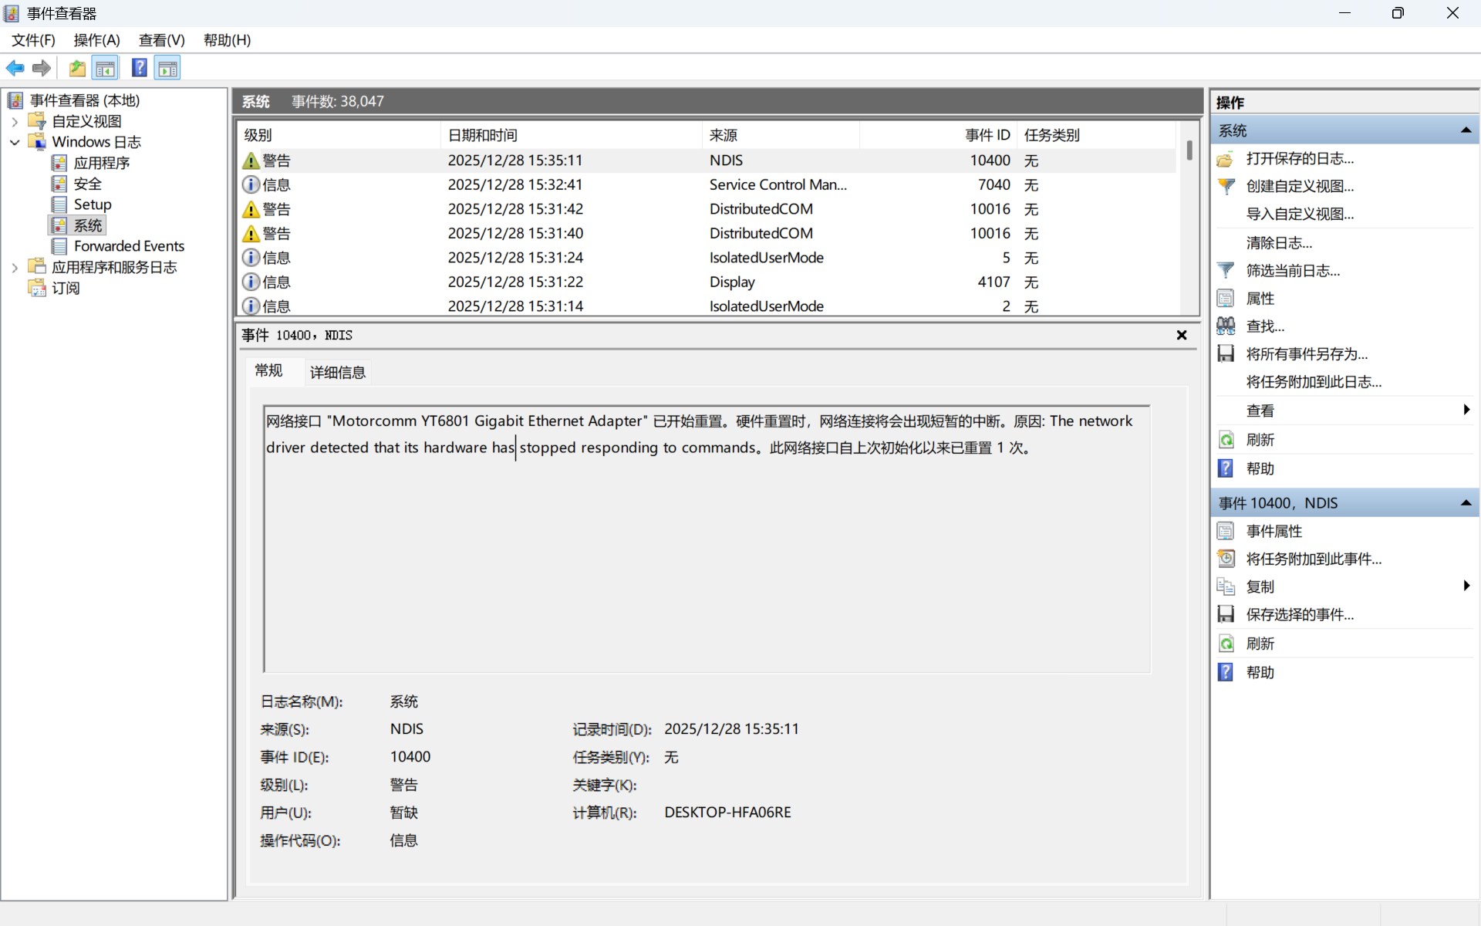Sort events by 级别 column header

tap(338, 135)
